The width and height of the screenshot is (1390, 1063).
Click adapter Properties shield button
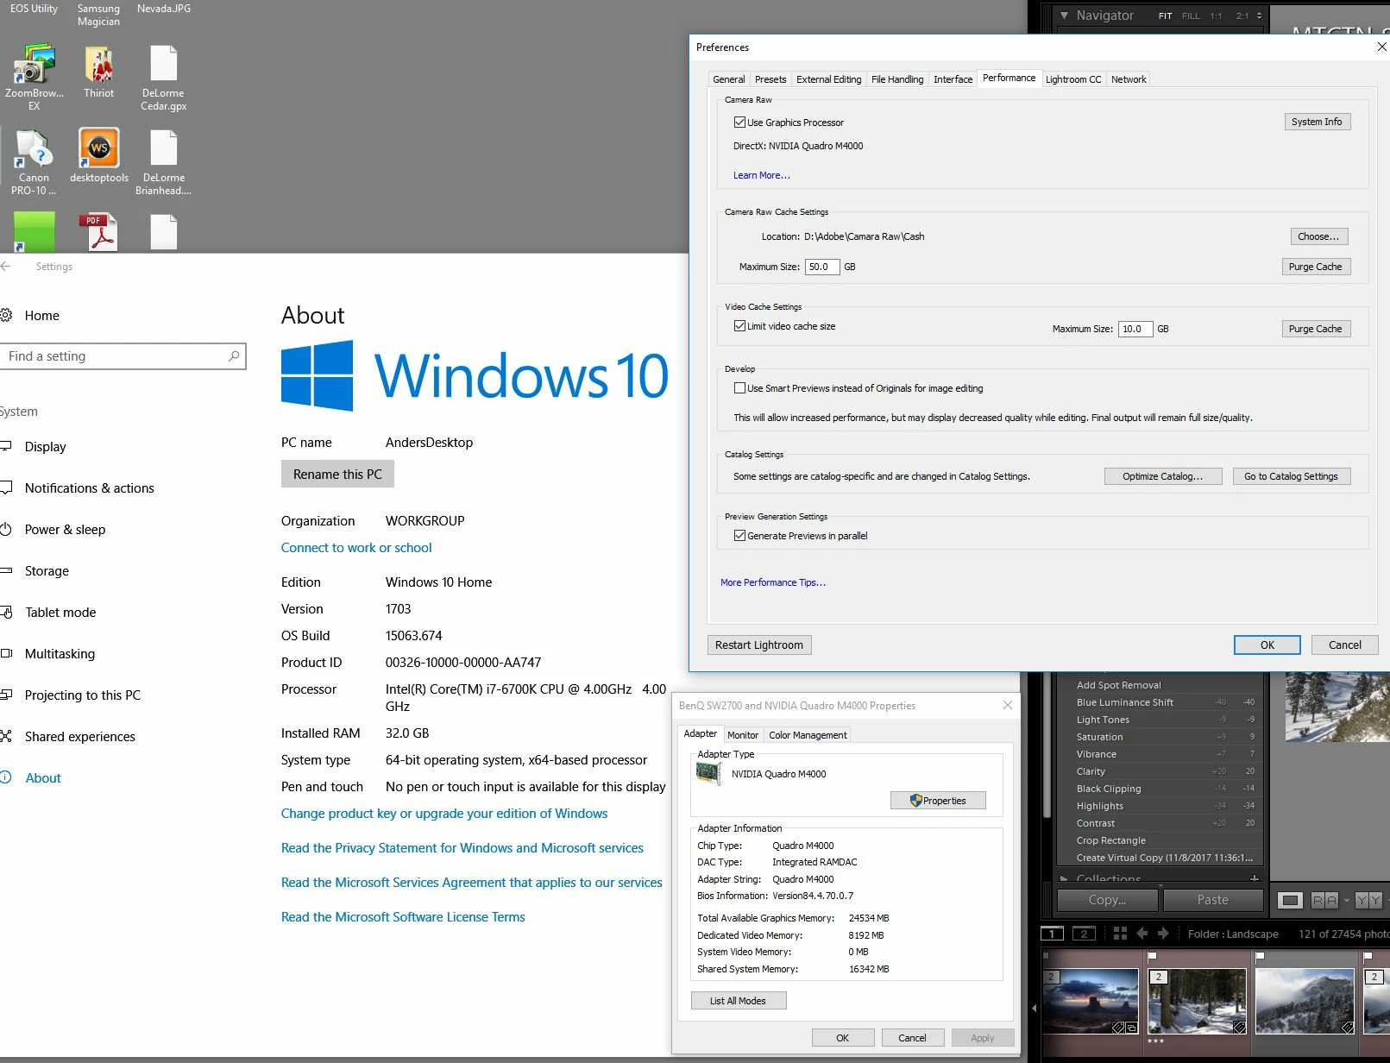point(938,801)
